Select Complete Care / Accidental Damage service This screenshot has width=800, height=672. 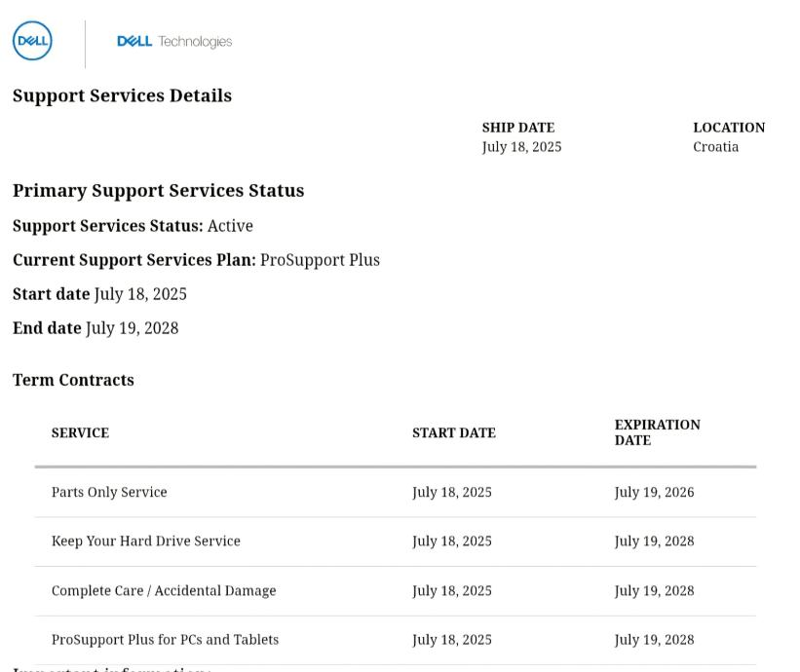(x=164, y=591)
